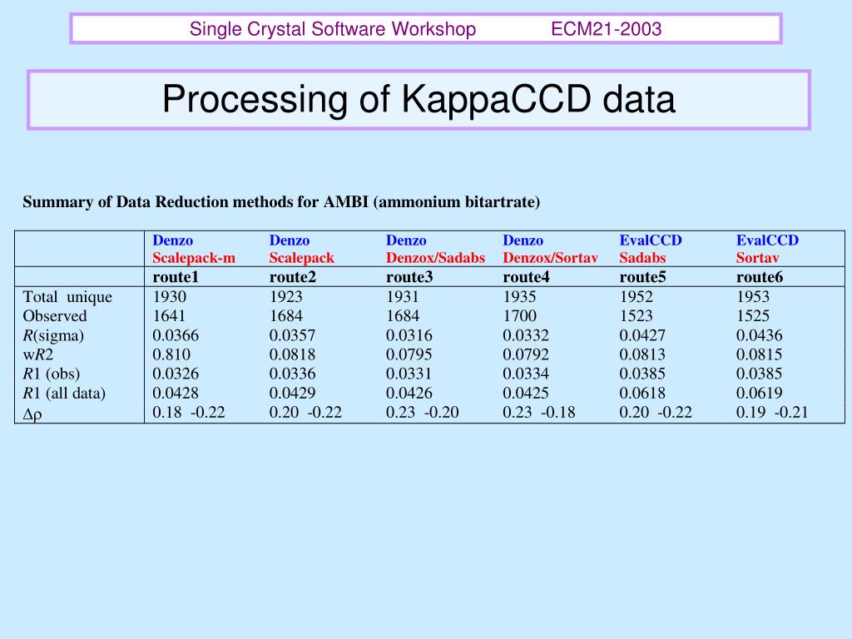Click the 'route5' column label

643,277
